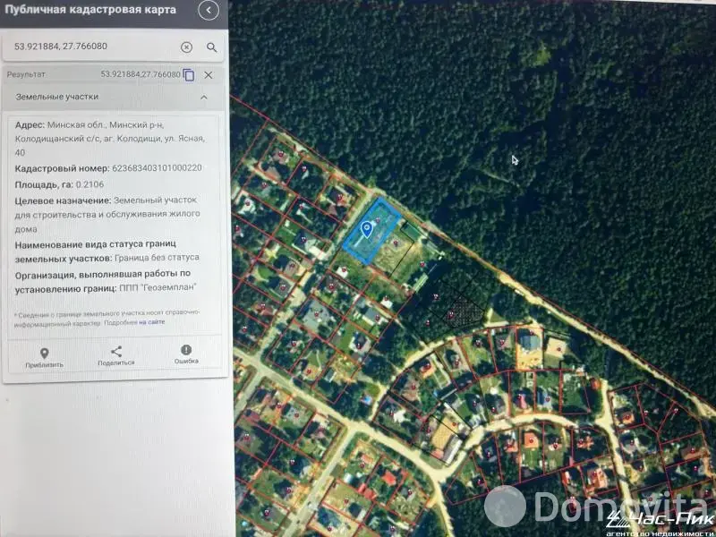This screenshot has width=716, height=537.
Task: Click the hatched plot on the map
Action: pos(463,312)
